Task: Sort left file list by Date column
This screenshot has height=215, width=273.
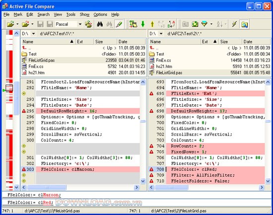Action: pos(131,42)
